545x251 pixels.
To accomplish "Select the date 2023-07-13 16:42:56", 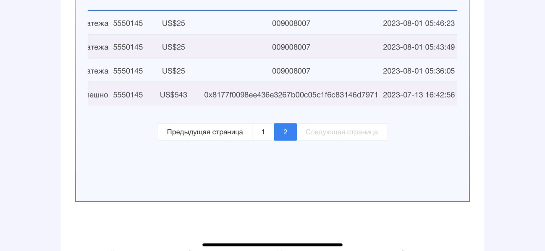I will pos(419,95).
